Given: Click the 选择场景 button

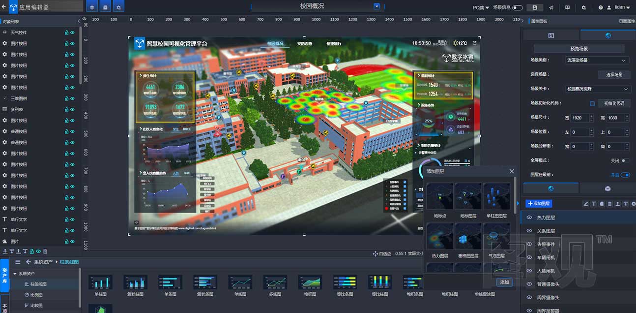Looking at the screenshot, I should [614, 75].
